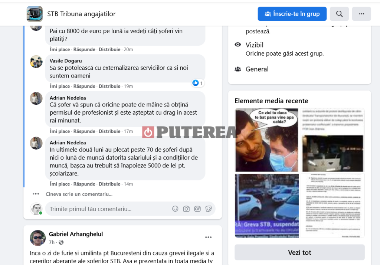Viewport: 380px width, 265px height.
Task: Open the sticker picker icon
Action: coord(209,209)
